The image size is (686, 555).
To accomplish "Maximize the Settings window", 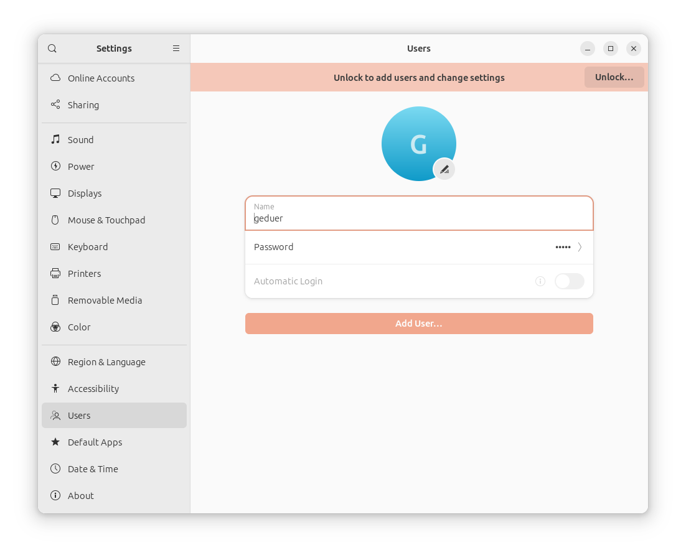I will [610, 49].
